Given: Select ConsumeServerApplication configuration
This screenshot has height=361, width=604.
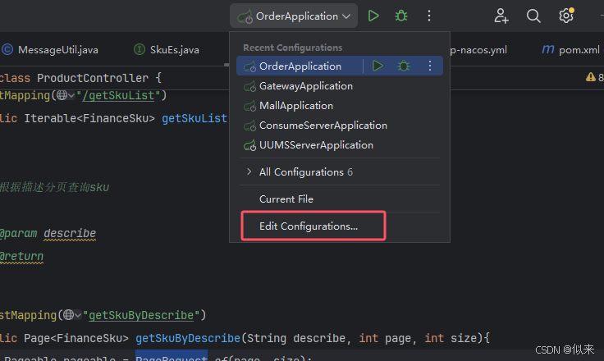Looking at the screenshot, I should 340,126.
